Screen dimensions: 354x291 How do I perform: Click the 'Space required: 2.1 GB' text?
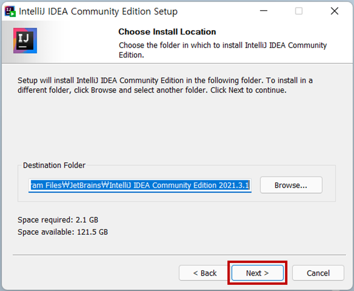tap(58, 220)
